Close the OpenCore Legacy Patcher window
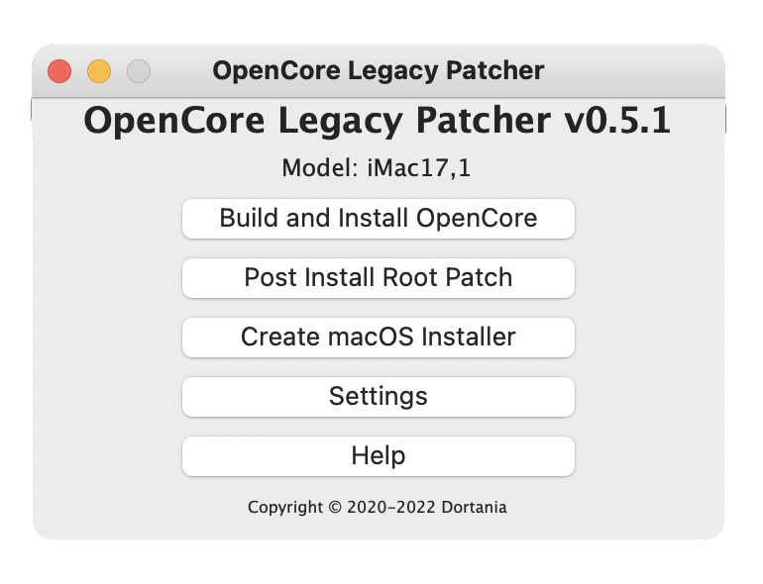This screenshot has width=763, height=584. click(59, 71)
